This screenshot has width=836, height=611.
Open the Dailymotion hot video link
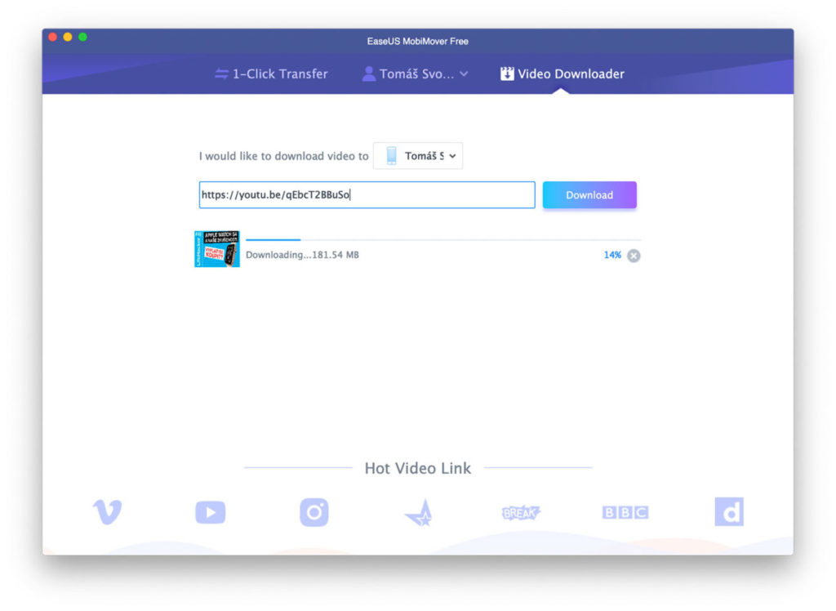coord(729,511)
